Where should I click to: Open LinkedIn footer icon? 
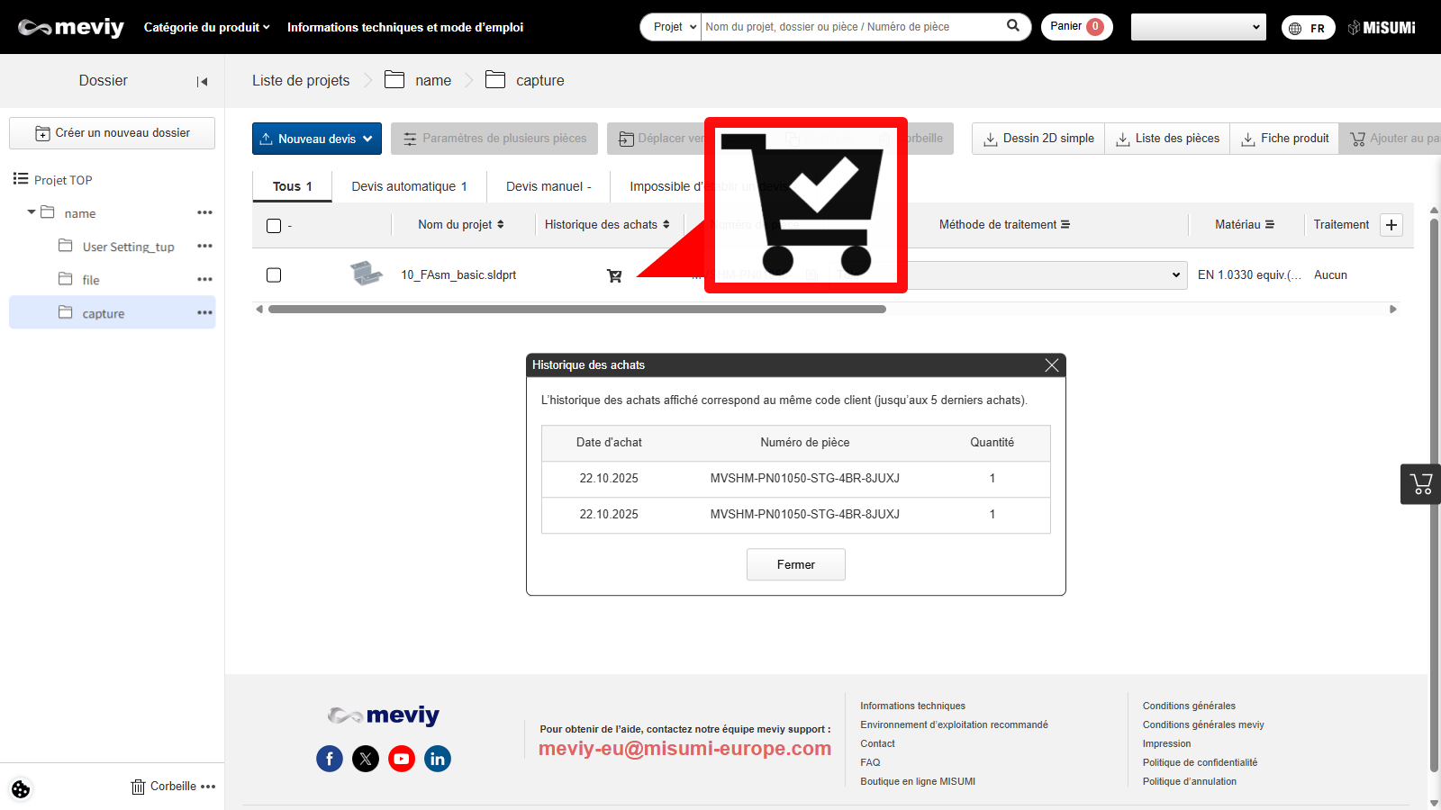tap(438, 759)
